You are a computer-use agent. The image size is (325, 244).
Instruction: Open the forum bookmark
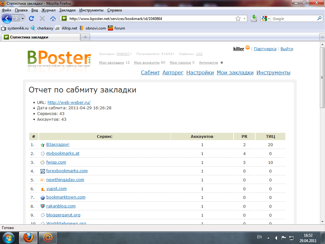[116, 28]
